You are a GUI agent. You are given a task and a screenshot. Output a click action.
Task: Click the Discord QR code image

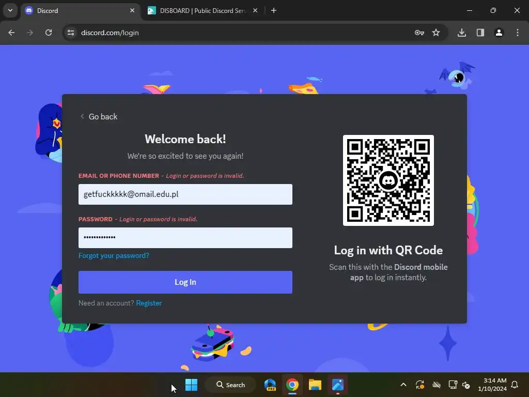pos(388,180)
